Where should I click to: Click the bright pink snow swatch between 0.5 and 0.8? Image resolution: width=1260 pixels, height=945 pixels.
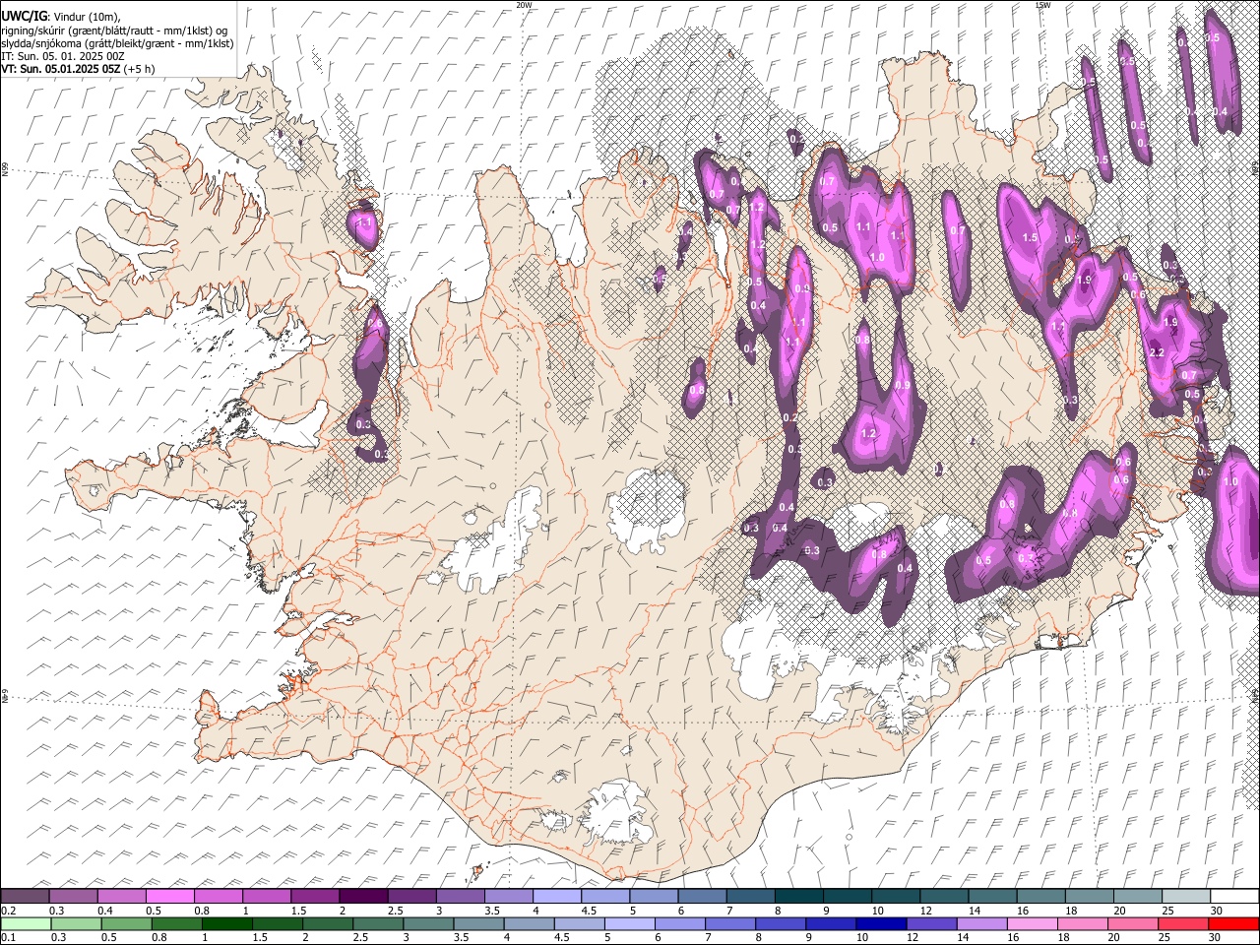point(169,897)
